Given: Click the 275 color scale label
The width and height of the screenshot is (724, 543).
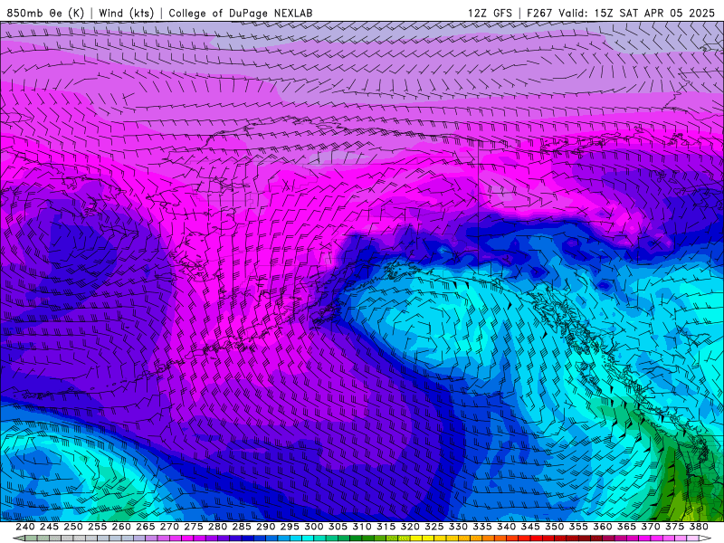Looking at the screenshot, I should (194, 527).
